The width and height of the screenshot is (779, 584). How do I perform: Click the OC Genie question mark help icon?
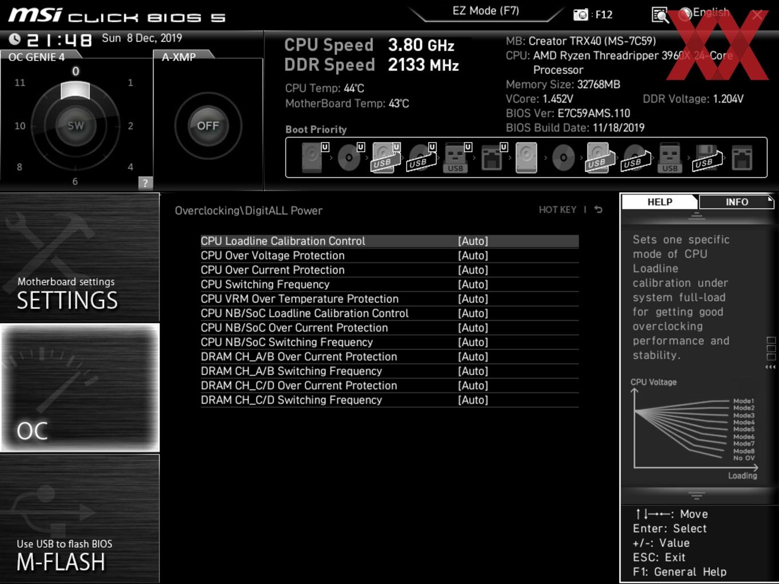point(145,183)
